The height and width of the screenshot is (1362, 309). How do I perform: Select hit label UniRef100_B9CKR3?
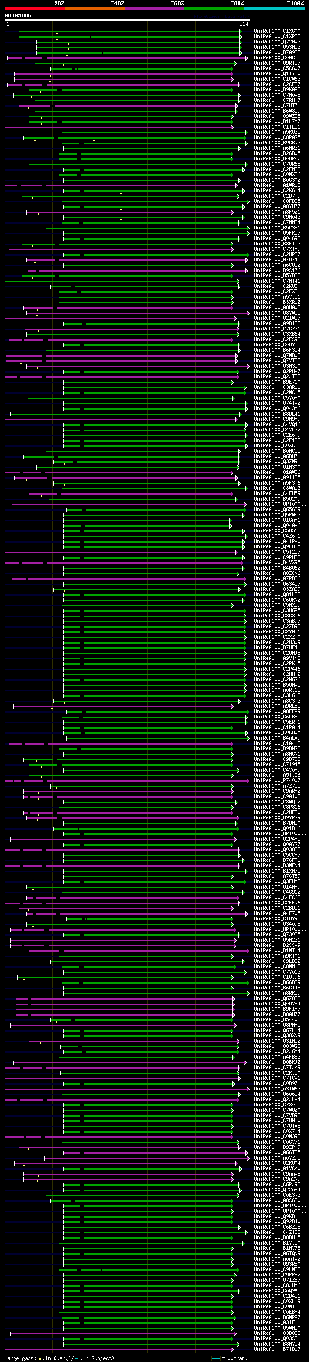click(x=277, y=143)
